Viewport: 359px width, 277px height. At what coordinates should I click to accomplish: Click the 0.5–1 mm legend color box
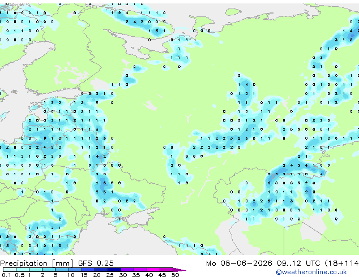point(23,270)
